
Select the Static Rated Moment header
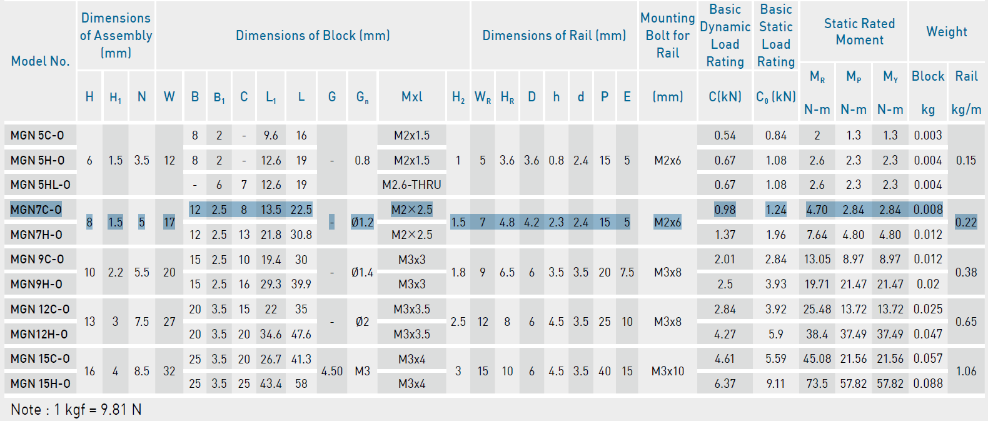[x=859, y=32]
